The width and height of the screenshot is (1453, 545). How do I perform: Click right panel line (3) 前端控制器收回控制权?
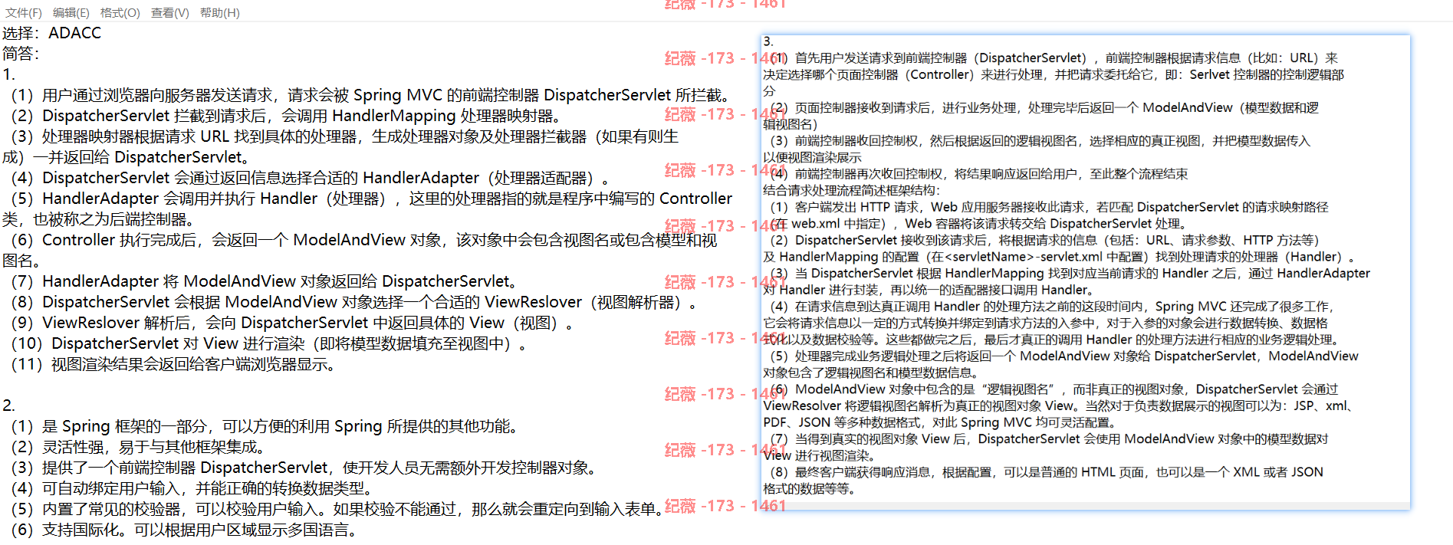click(x=1040, y=141)
